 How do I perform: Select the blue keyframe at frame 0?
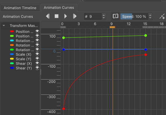(64, 50)
